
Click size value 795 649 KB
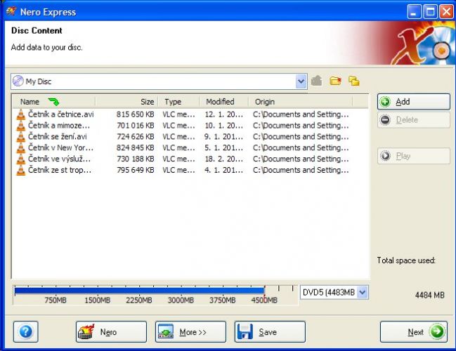135,170
